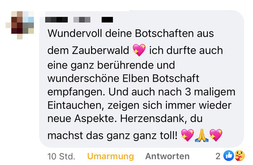253x165 pixels.
Task: Click the sparkling heart after 'toll!'
Action: coord(187,135)
